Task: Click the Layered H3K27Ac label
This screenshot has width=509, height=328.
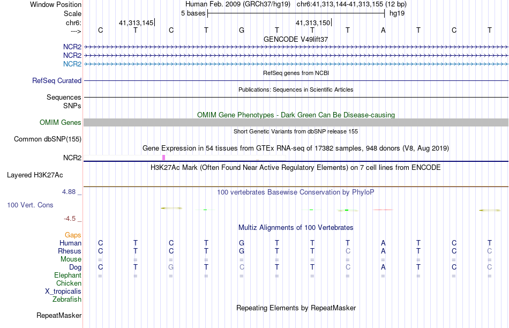Action: coord(35,175)
